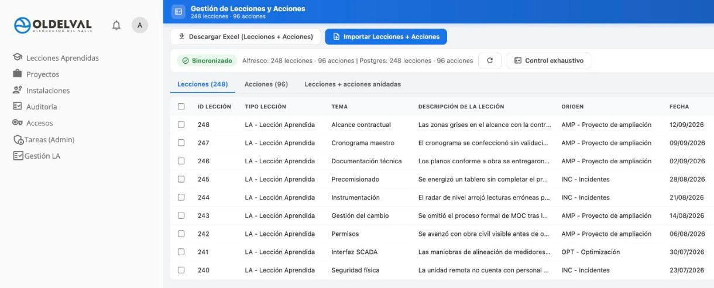Switch to Lecciones + acciones anidadas tab

pyautogui.click(x=352, y=84)
